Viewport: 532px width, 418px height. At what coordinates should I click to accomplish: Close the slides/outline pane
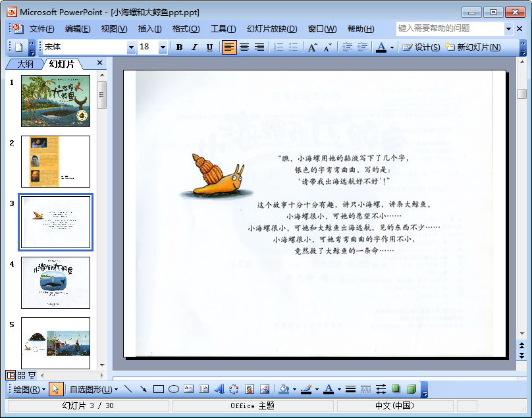[x=99, y=63]
